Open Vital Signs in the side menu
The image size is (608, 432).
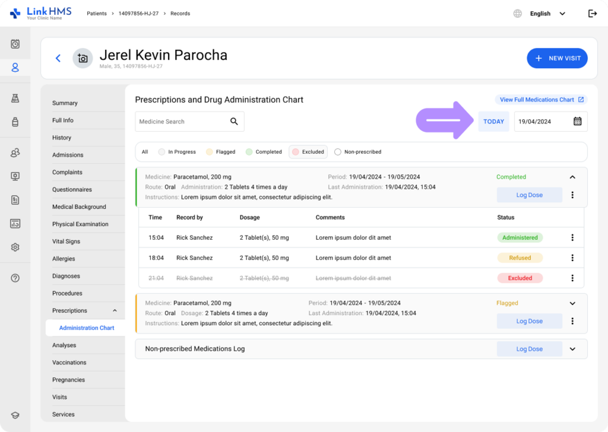pos(66,242)
